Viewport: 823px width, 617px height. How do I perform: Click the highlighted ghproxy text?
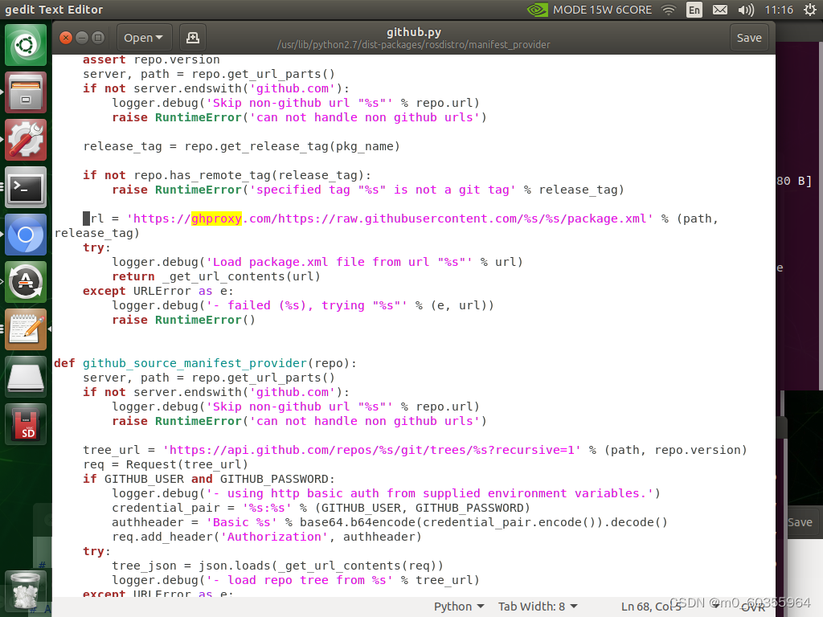(216, 219)
